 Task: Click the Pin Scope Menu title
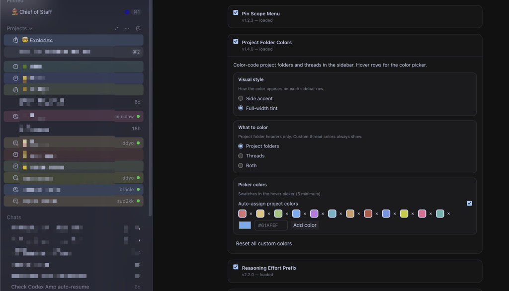pyautogui.click(x=260, y=13)
